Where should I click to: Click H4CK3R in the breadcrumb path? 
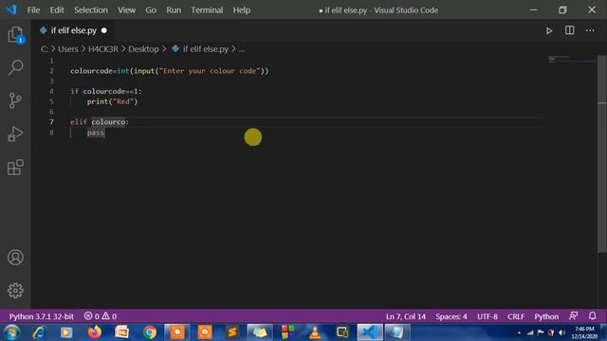pyautogui.click(x=103, y=49)
